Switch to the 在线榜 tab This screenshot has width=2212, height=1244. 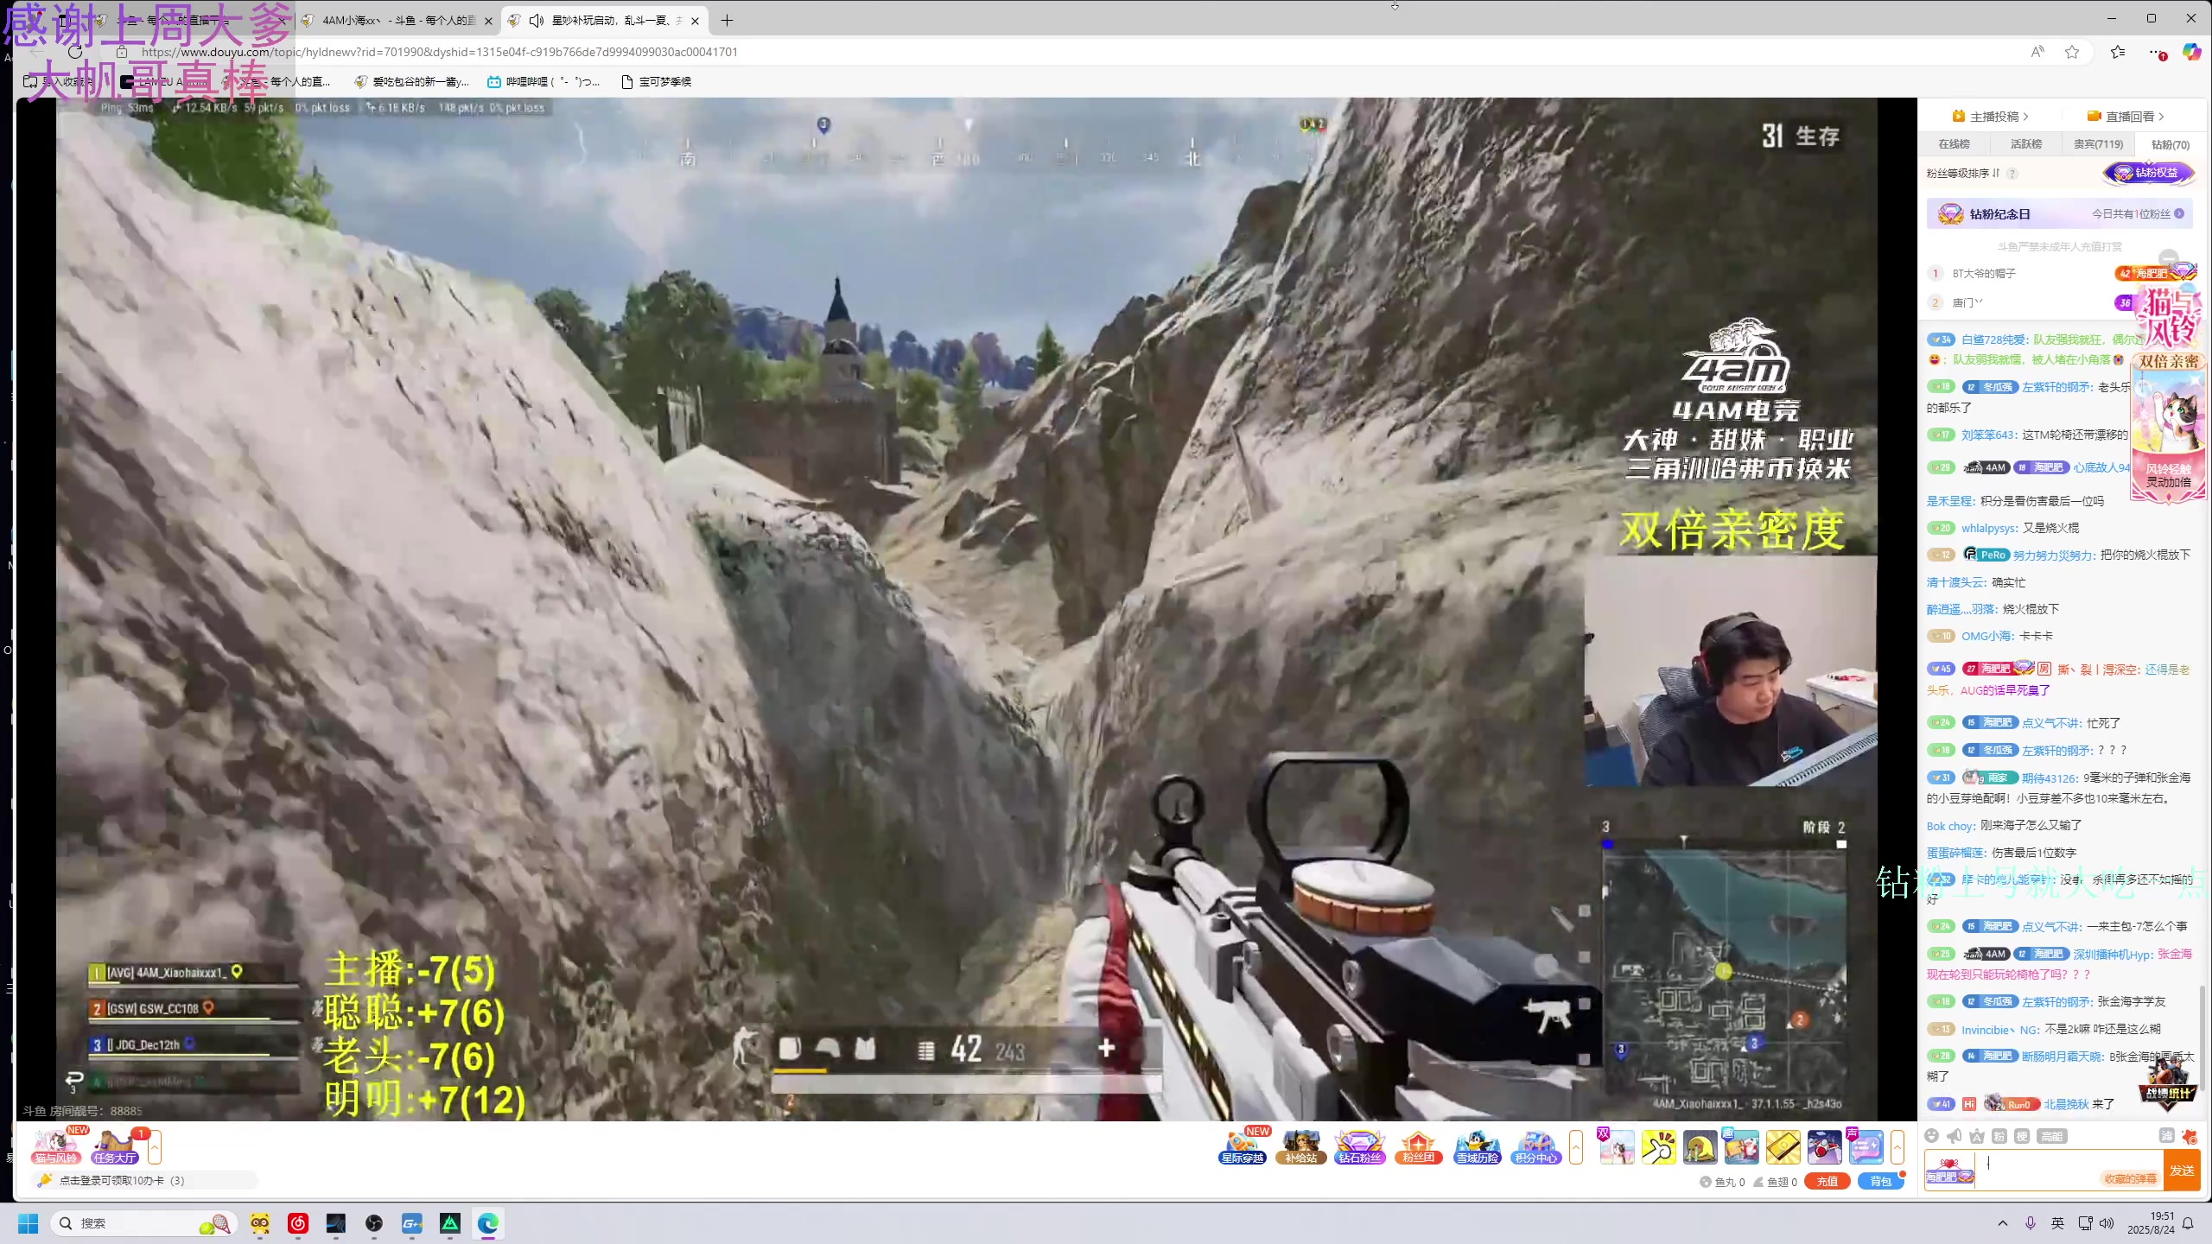(x=1954, y=144)
